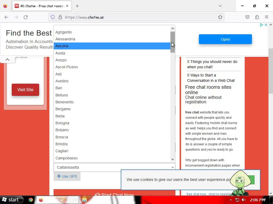This screenshot has height=204, width=273.
Task: Open '5 Ways to Start a Conversation' link
Action: (x=211, y=78)
